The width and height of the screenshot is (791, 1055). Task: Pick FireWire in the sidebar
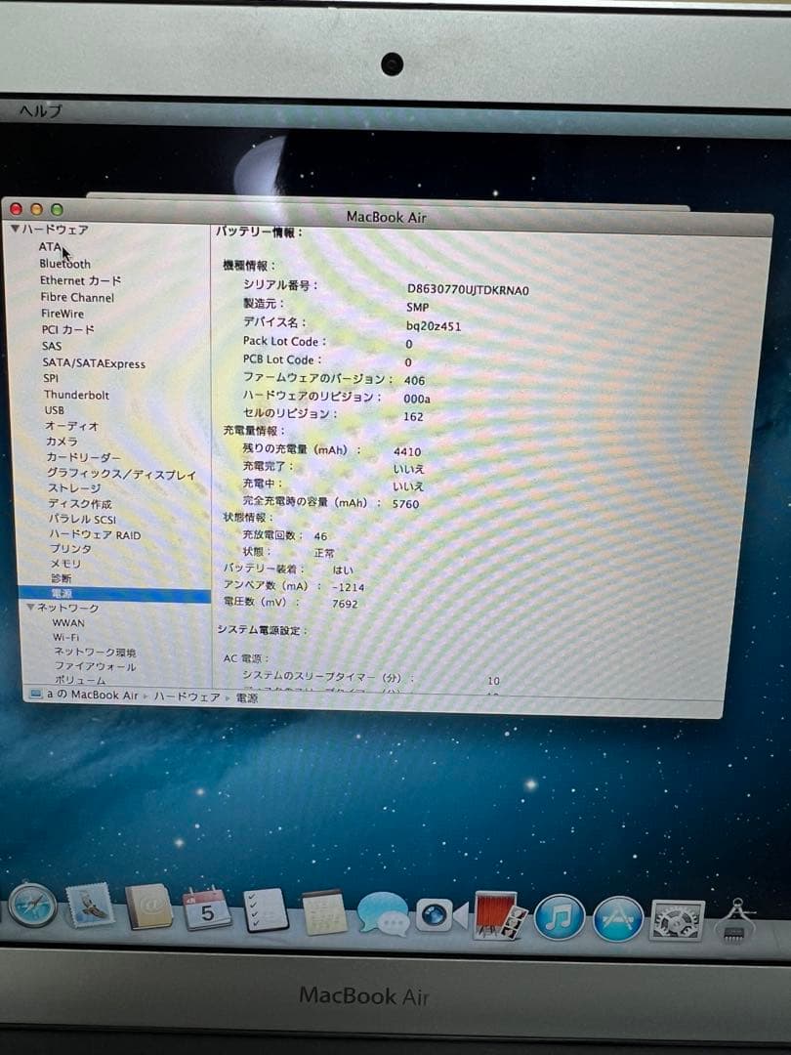(62, 314)
